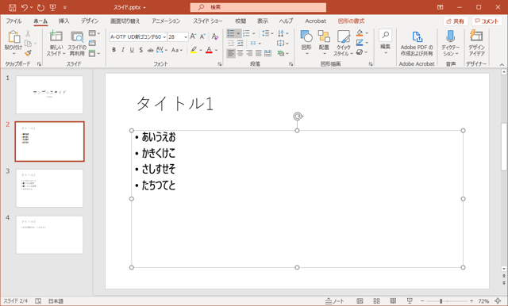The width and height of the screenshot is (508, 306).
Task: Switch to reading view in status bar
Action: 393,301
